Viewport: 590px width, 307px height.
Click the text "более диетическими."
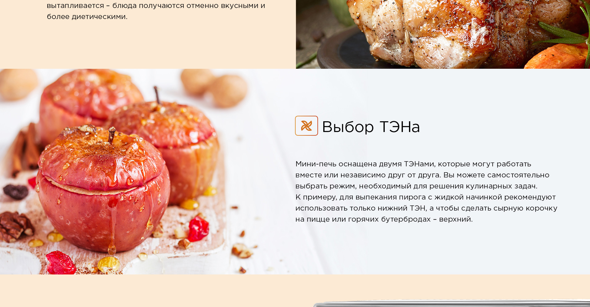(87, 17)
